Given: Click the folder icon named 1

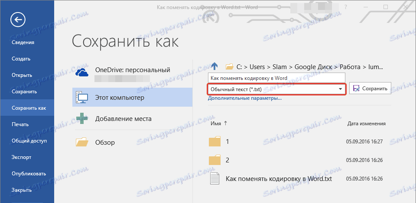Looking at the screenshot, I should tap(214, 141).
